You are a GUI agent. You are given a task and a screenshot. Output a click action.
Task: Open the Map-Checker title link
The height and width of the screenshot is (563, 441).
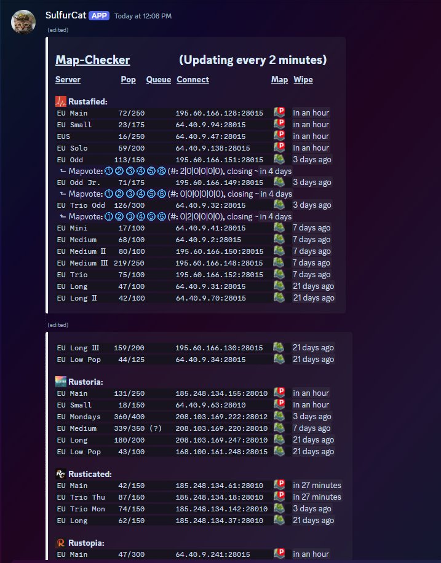pyautogui.click(x=92, y=60)
